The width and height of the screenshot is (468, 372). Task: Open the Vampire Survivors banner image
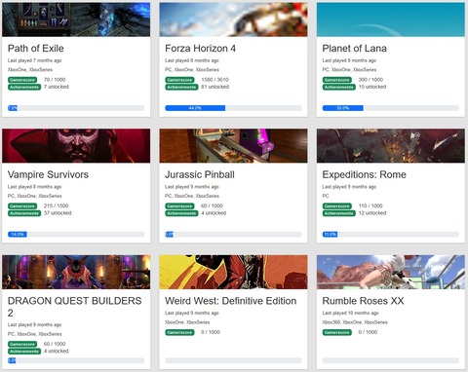(76, 146)
